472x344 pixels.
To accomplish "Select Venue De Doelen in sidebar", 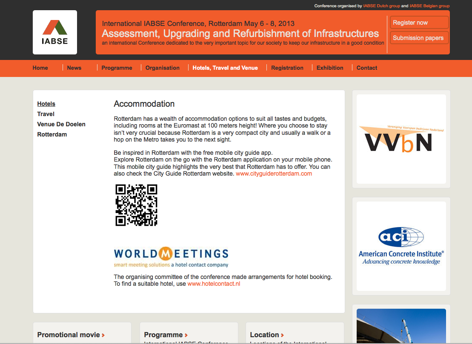I will tap(61, 124).
